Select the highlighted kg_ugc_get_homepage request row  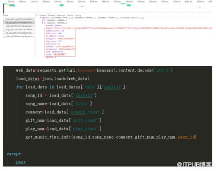(x=19, y=23)
